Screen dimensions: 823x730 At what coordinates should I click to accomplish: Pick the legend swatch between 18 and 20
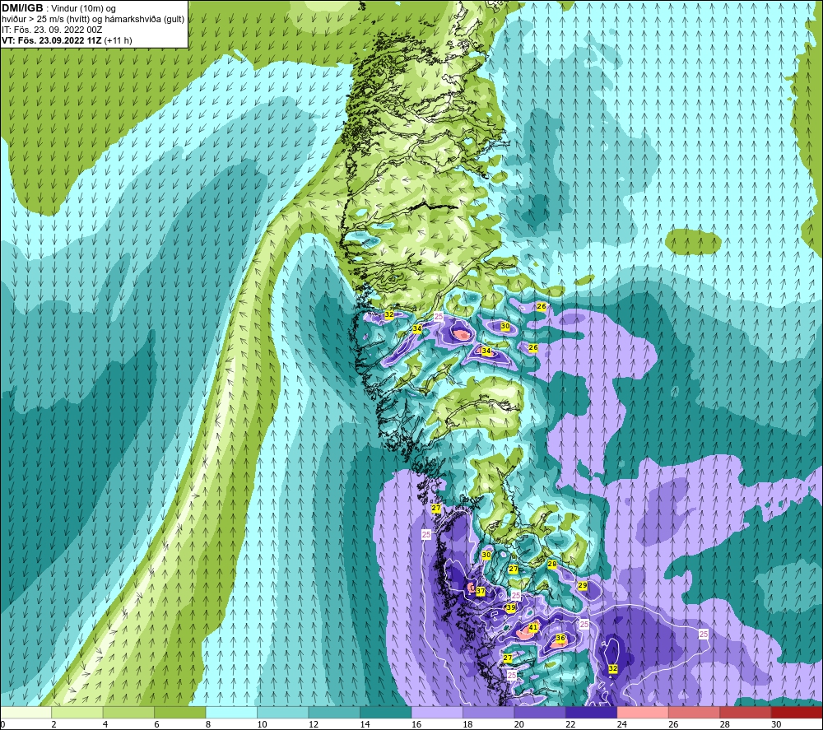tap(489, 713)
